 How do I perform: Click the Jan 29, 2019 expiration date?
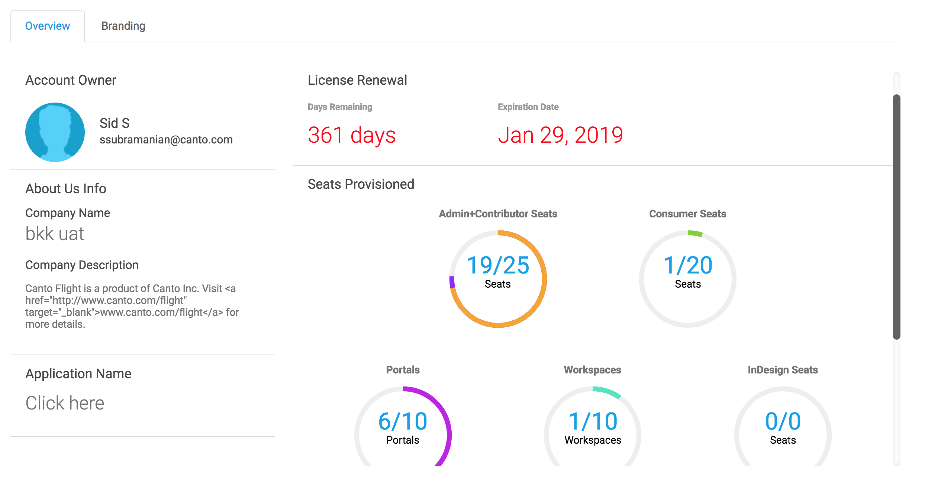(560, 135)
